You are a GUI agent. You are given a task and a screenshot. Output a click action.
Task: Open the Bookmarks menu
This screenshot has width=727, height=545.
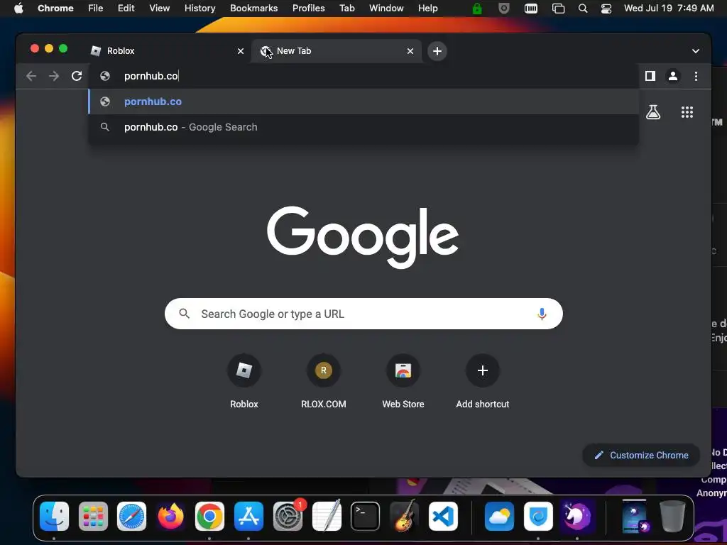click(x=254, y=9)
